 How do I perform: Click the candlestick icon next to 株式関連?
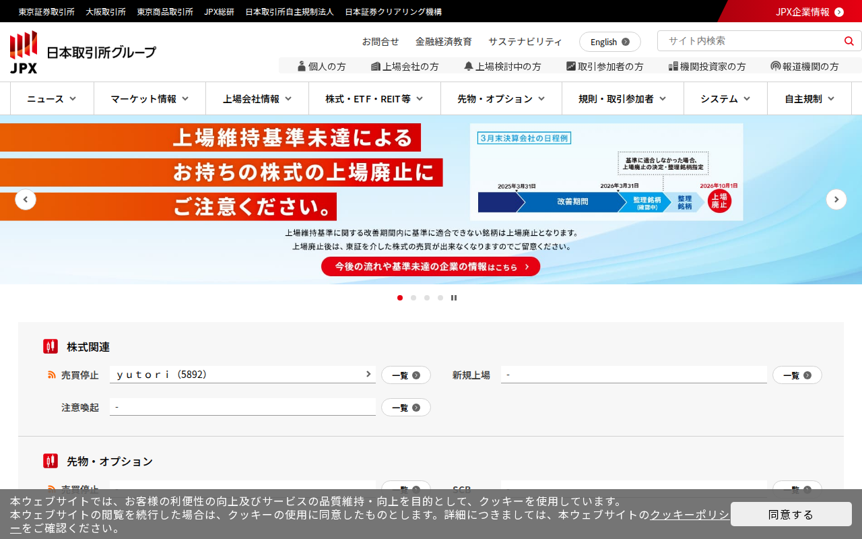pos(51,346)
